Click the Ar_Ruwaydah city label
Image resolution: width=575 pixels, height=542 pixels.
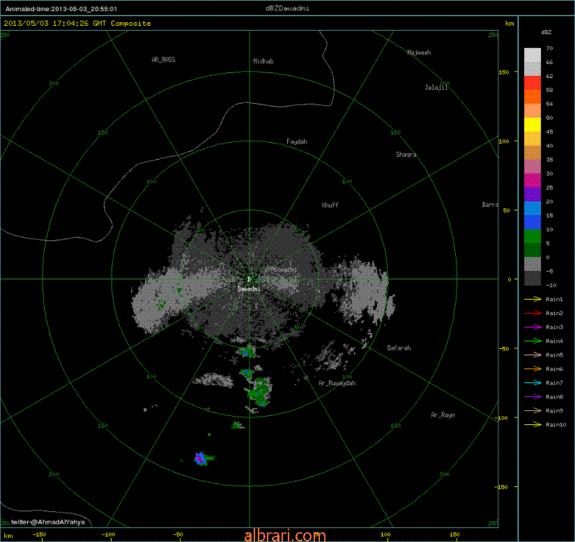337,383
